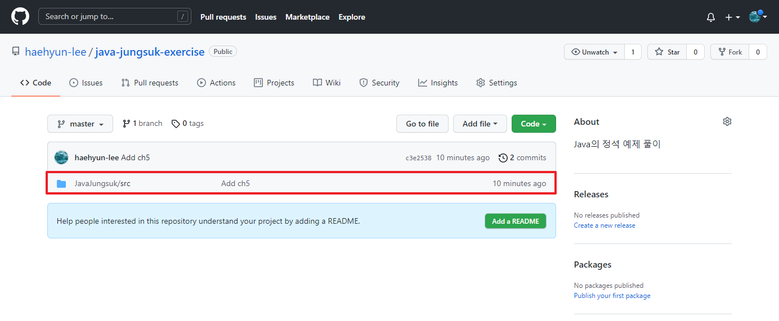Click the JavaJungsuk/src folder icon
The height and width of the screenshot is (321, 779).
click(61, 184)
